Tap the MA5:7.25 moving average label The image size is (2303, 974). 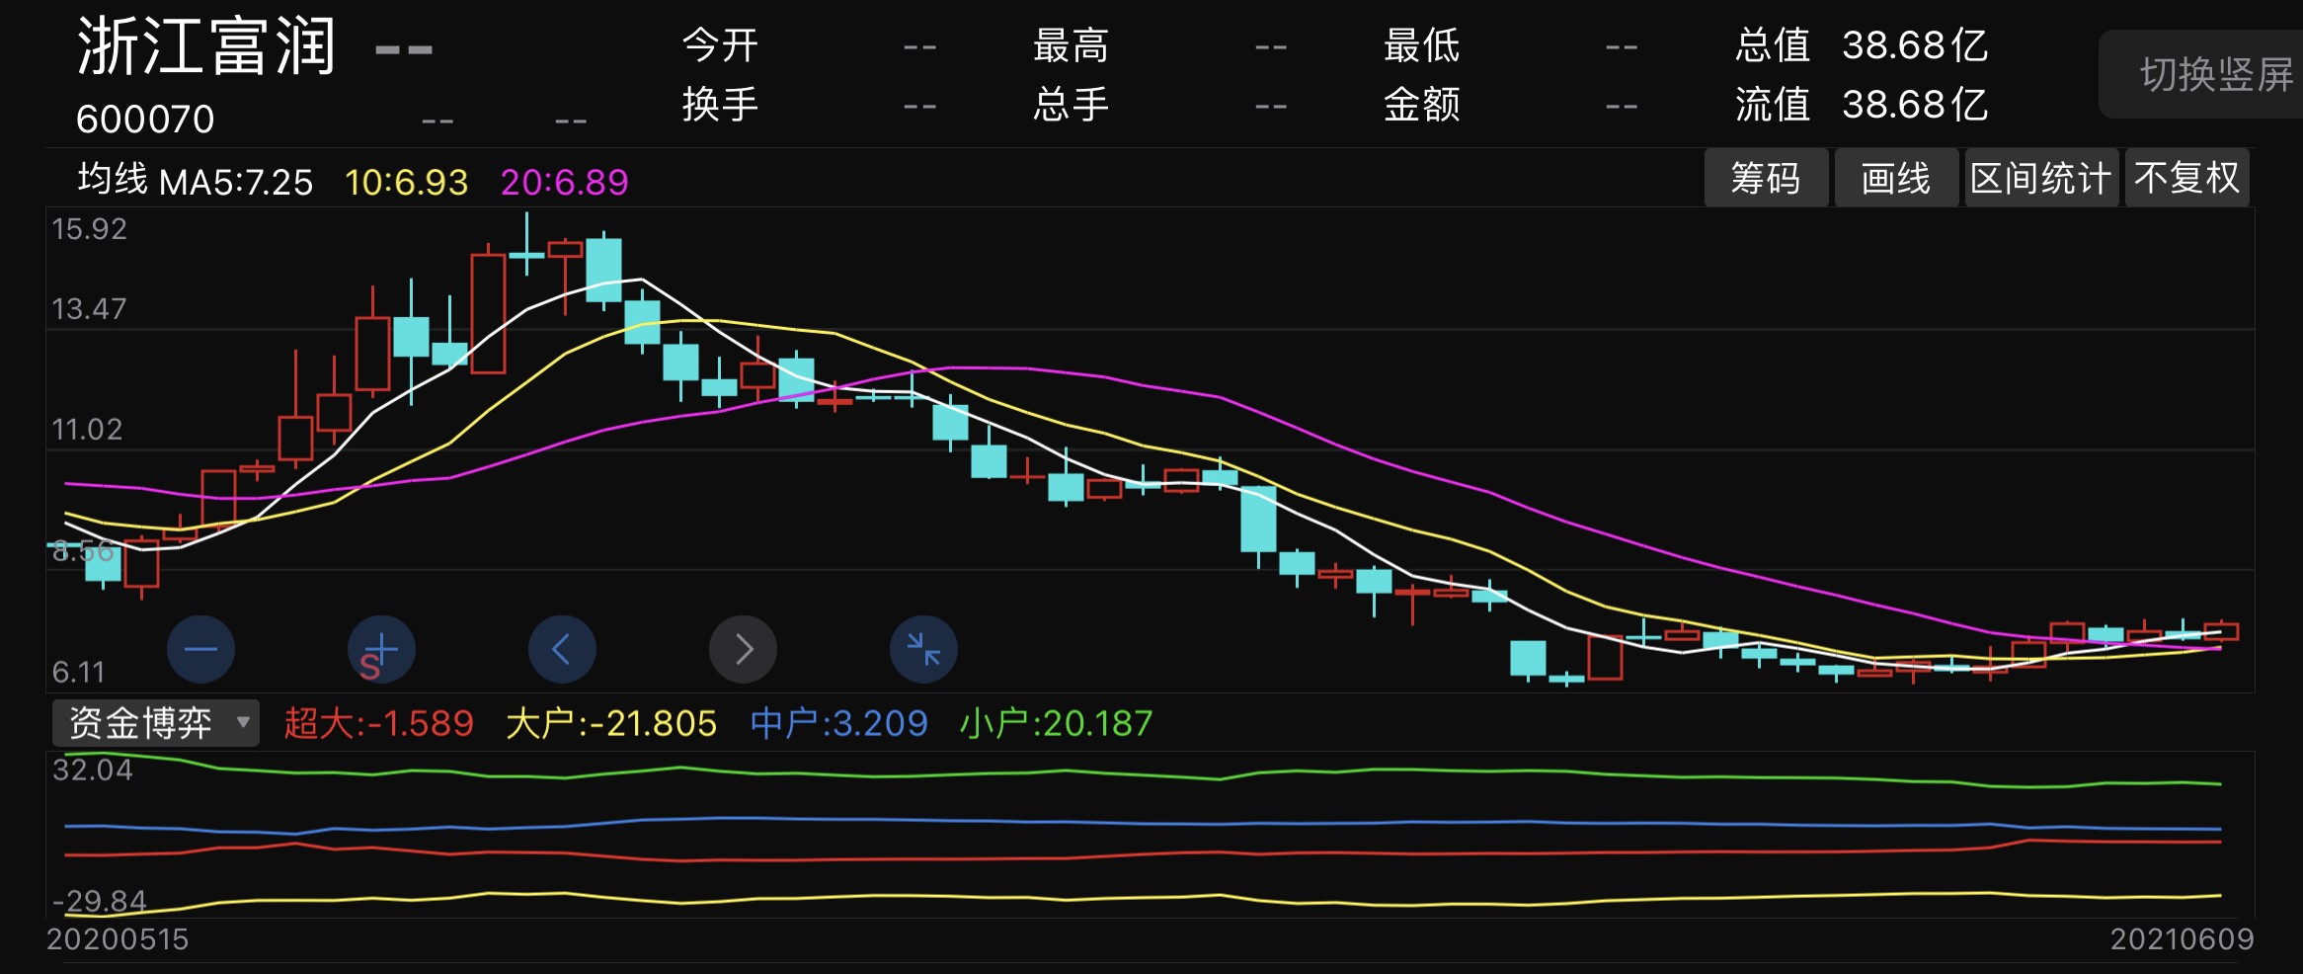pyautogui.click(x=236, y=182)
